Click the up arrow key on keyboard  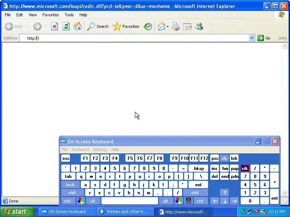[x=225, y=193]
